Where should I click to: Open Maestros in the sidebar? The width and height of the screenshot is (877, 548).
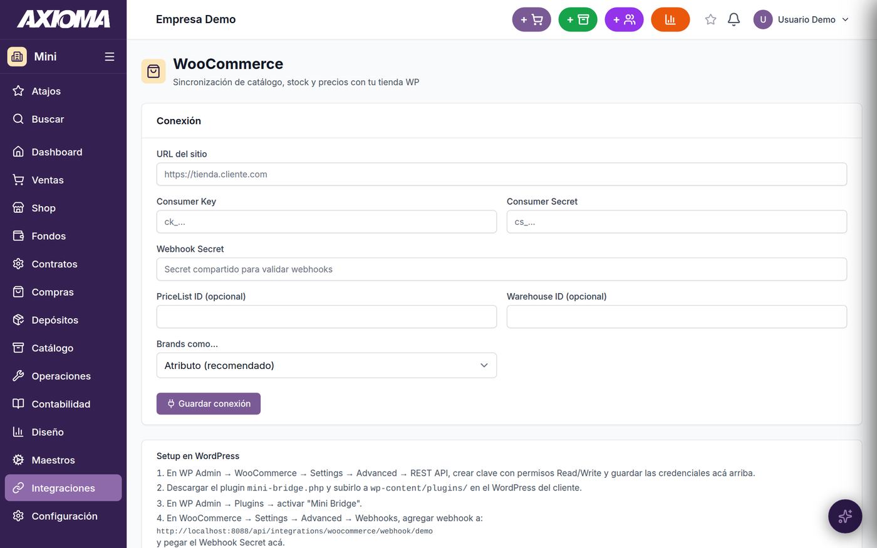click(63, 460)
